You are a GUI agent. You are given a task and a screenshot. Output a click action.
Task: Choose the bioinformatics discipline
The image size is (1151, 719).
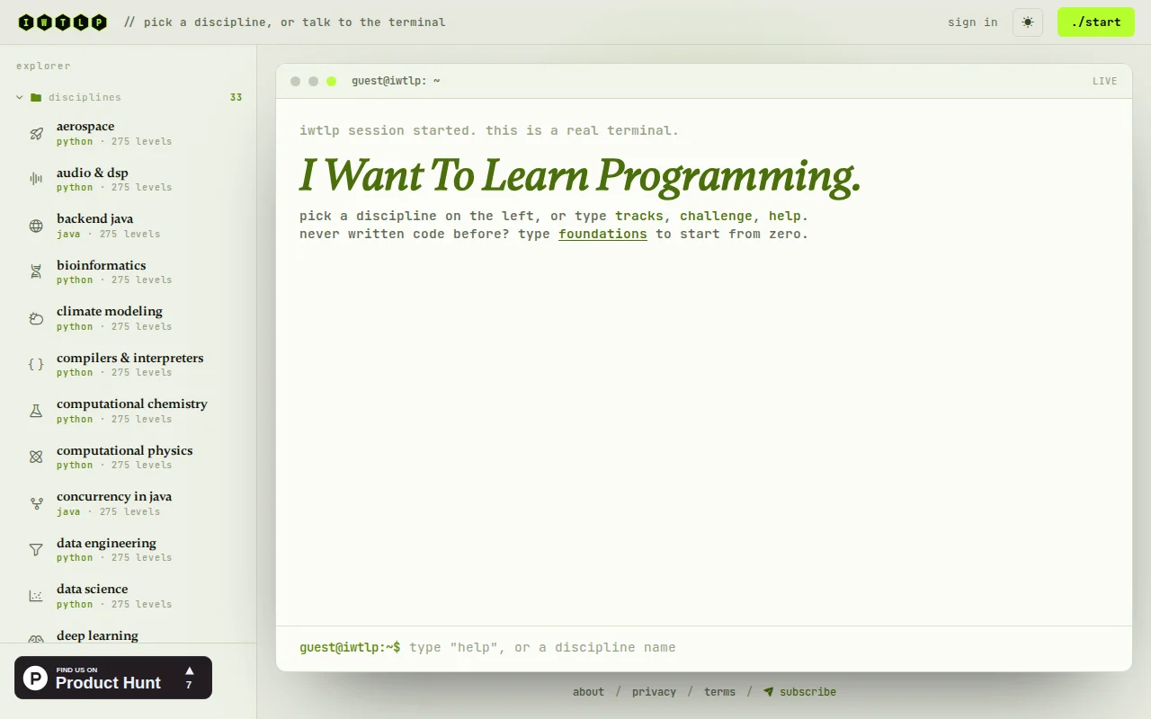128,271
